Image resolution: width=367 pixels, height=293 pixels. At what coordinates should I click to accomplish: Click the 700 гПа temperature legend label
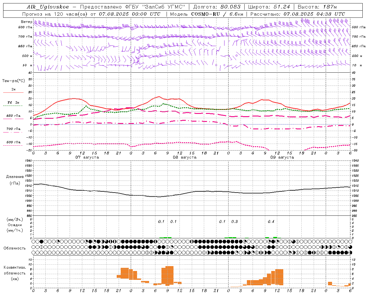[13, 129]
